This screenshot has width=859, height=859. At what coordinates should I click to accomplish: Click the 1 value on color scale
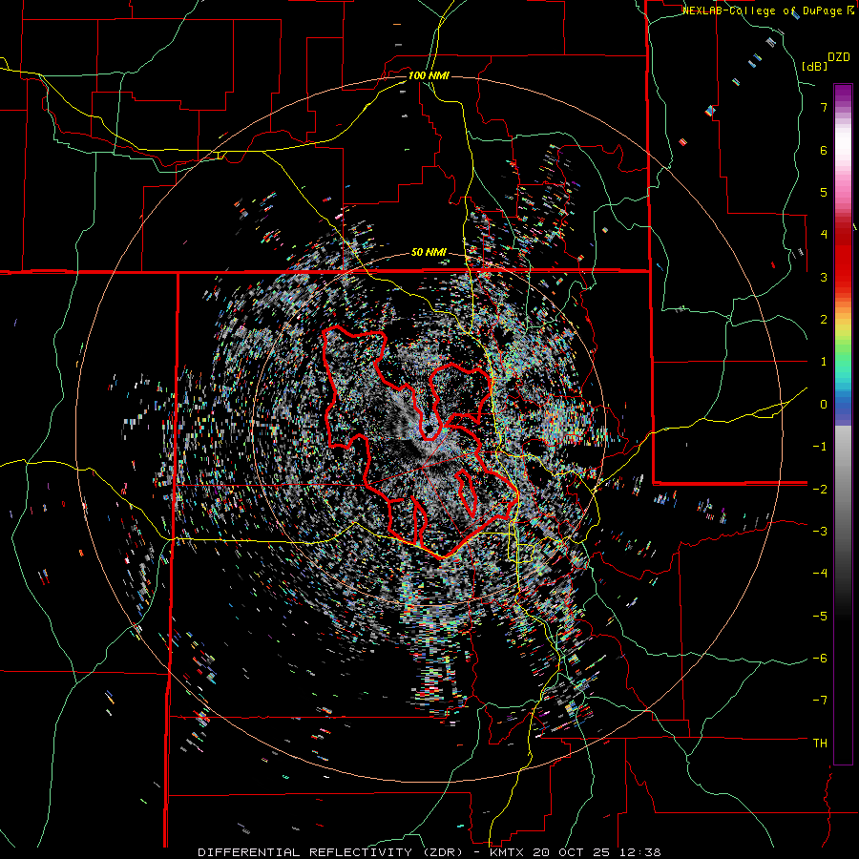coord(824,362)
